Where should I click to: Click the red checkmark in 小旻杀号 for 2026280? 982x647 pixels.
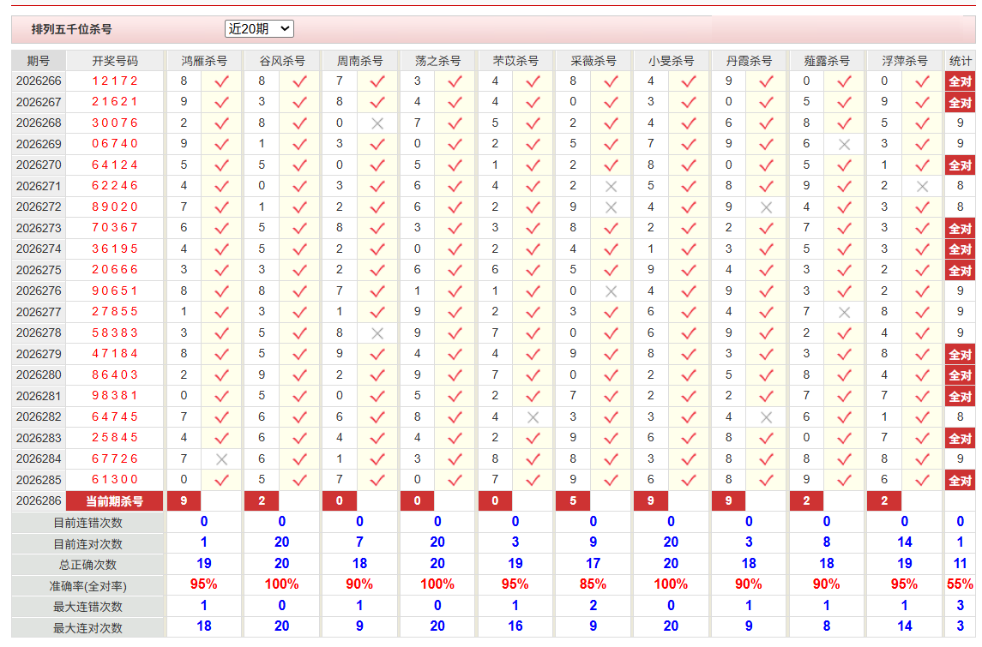pyautogui.click(x=689, y=375)
